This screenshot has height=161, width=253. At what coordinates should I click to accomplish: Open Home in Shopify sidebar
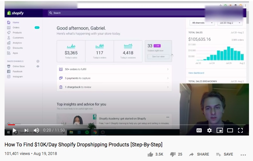point(16,22)
